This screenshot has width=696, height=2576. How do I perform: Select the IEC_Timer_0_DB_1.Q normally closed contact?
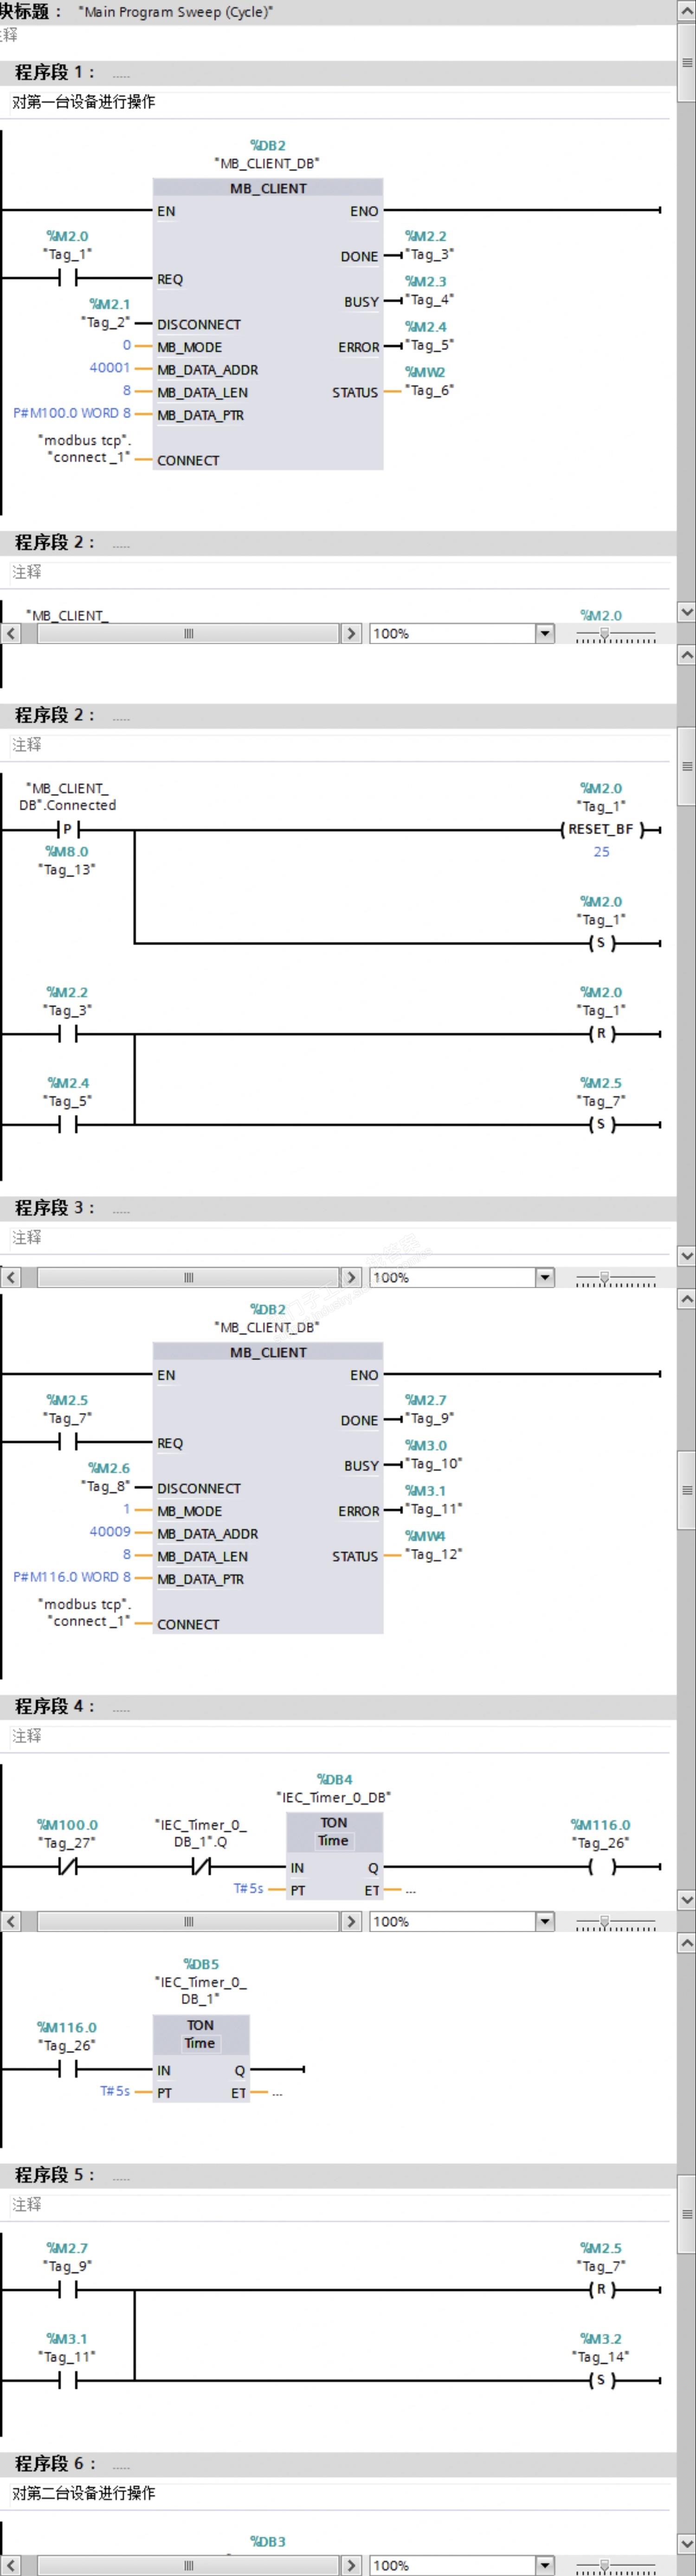201,1866
